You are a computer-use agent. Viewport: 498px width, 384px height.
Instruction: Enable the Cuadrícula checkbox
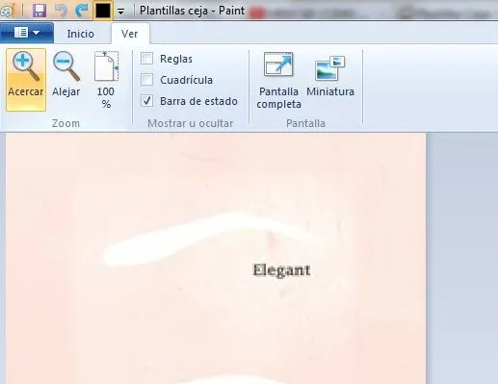147,80
